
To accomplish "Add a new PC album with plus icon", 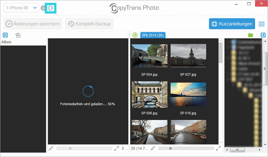I will (135, 35).
